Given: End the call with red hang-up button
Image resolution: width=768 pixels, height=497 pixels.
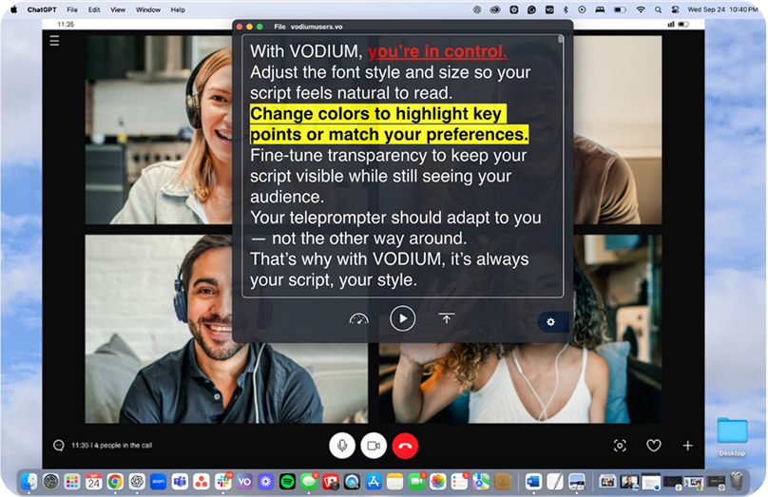Looking at the screenshot, I should pos(405,446).
